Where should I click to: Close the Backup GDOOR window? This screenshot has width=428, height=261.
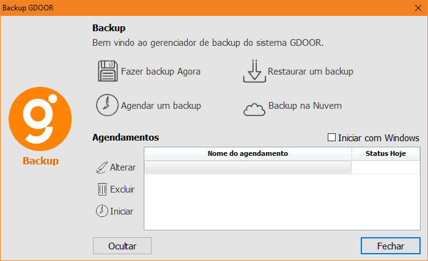417,8
